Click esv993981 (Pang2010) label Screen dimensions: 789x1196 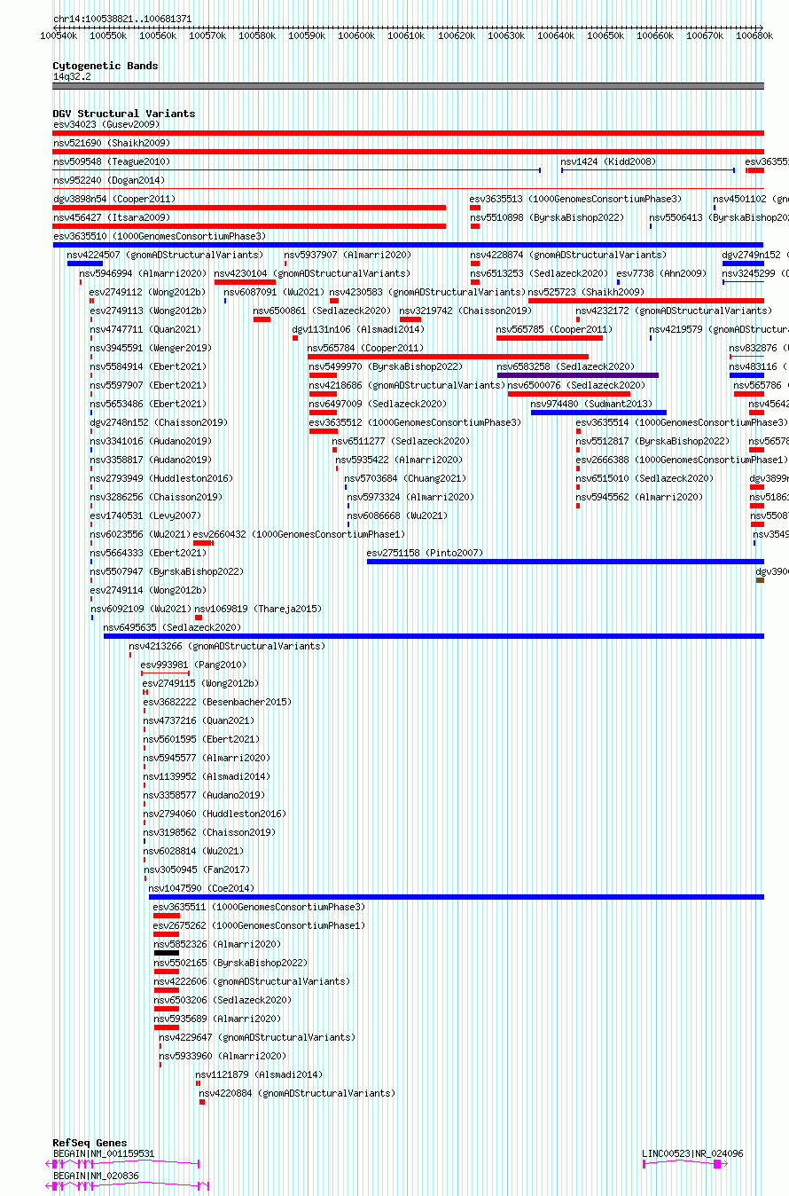[x=194, y=665]
